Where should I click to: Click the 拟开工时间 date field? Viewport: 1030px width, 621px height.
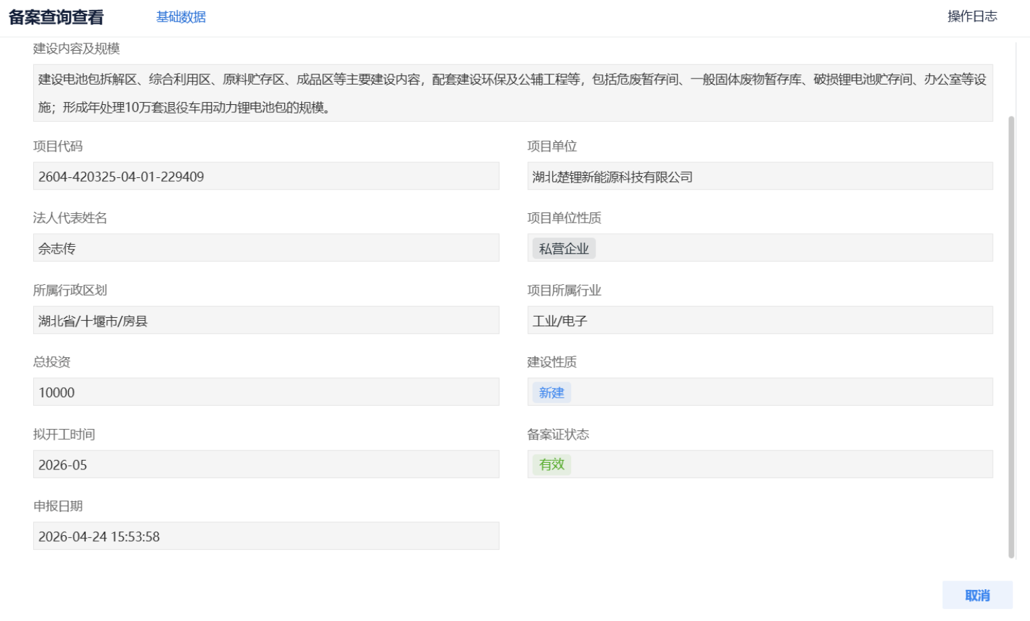click(266, 465)
